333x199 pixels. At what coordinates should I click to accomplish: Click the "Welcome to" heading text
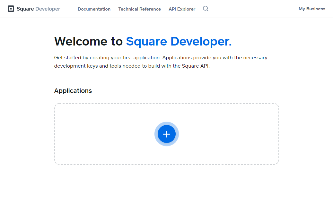coord(88,41)
